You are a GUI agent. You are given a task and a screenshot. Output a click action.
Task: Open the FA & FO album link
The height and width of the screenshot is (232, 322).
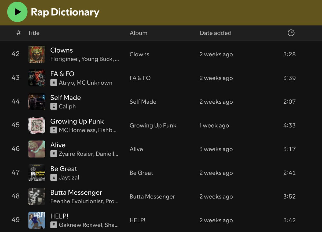[140, 78]
